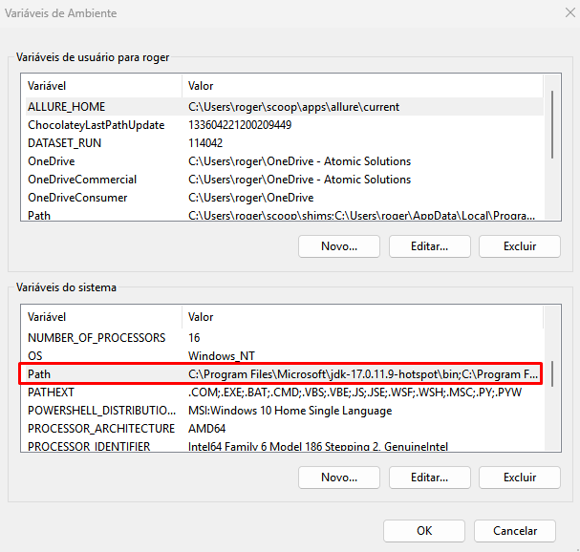Select the DATASET_RUN user variable
Screen dimensions: 580x552
[x=285, y=143]
